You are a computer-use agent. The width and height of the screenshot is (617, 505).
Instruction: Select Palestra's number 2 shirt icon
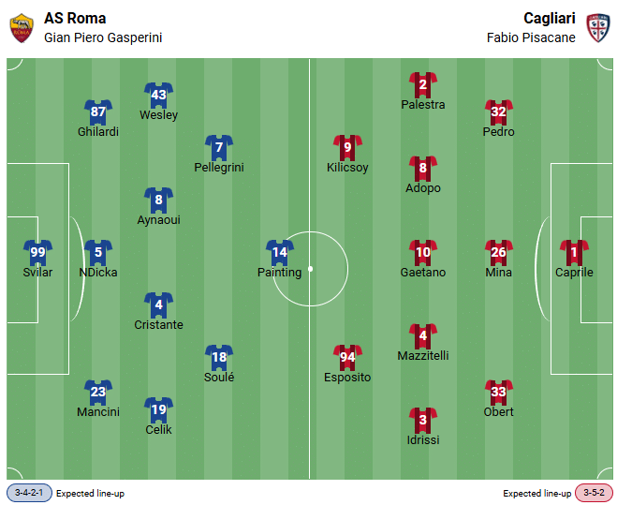[x=423, y=85]
